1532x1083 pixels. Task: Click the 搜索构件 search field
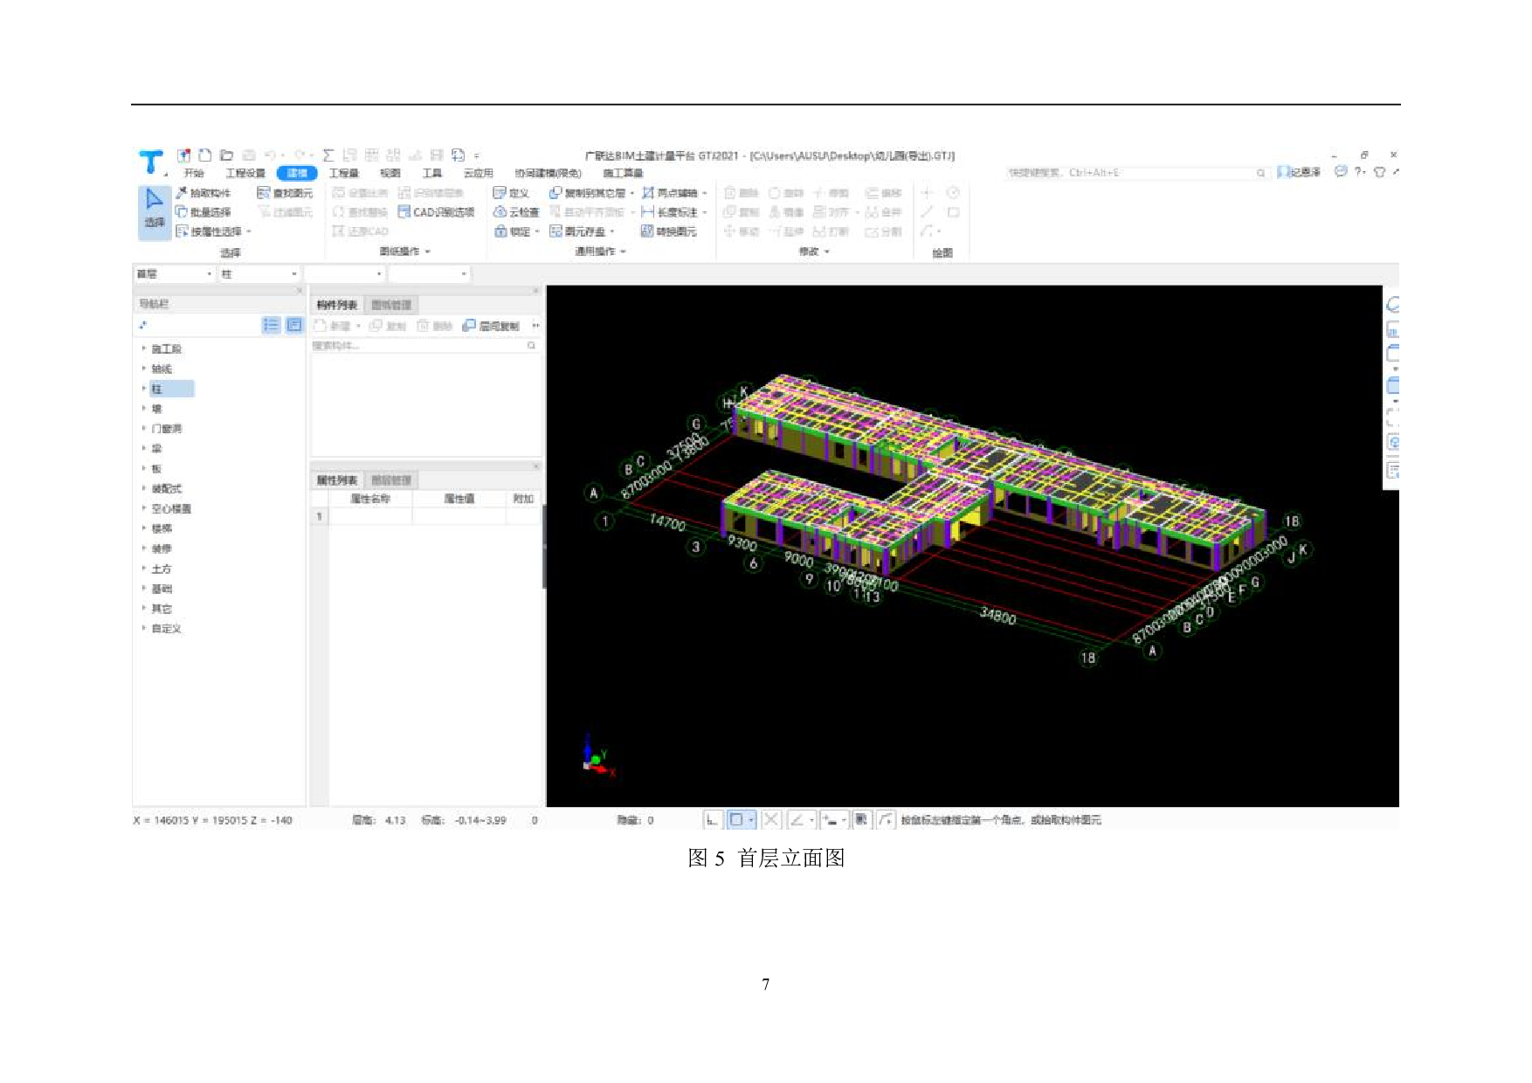pos(419,346)
